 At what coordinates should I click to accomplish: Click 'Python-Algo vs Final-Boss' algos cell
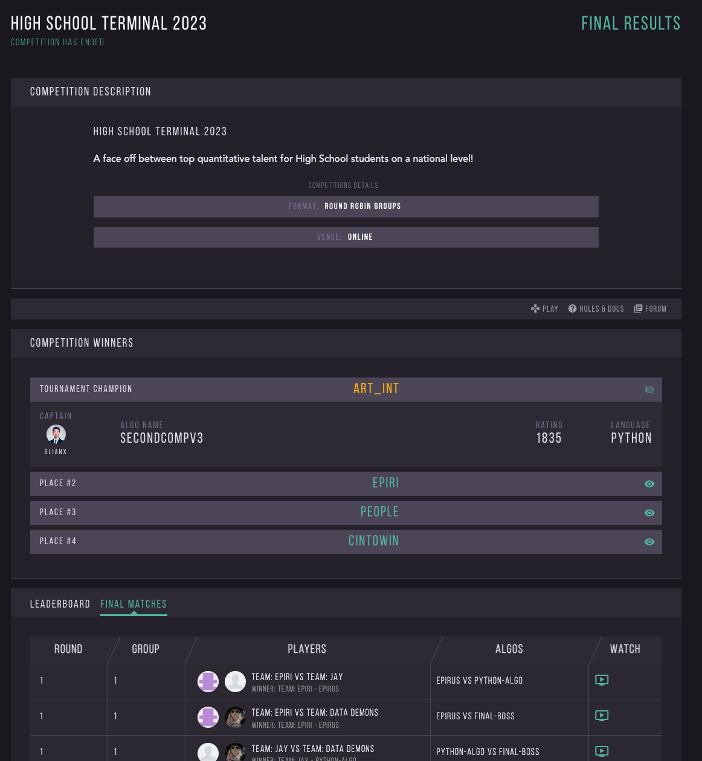click(488, 751)
